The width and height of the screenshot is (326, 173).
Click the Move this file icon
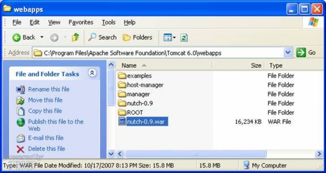pos(21,100)
